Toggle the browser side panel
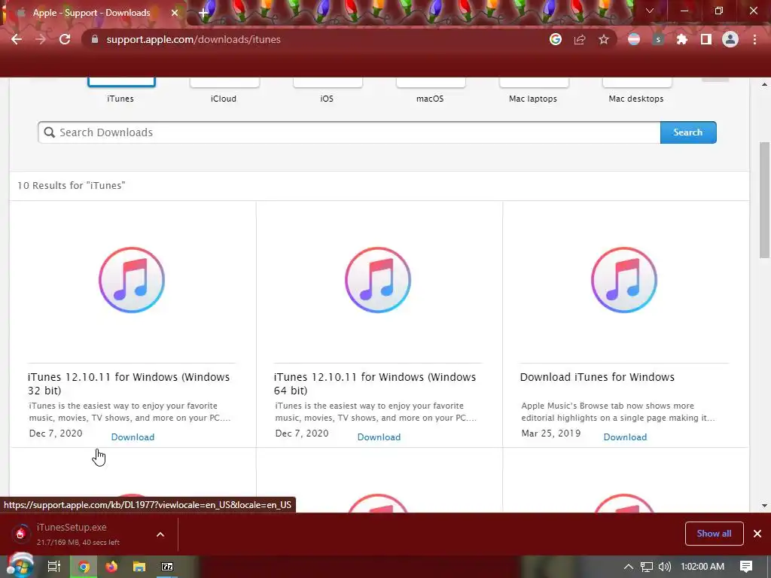771x578 pixels. click(706, 39)
